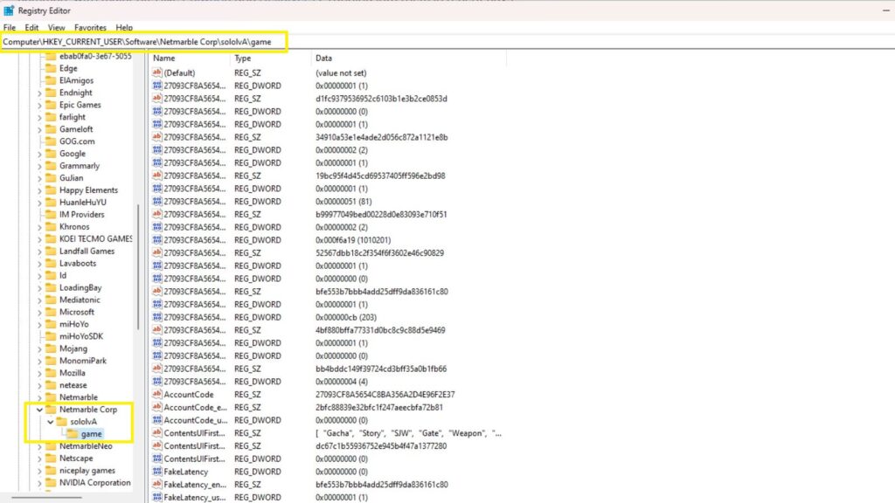Select the netease key
Image resolution: width=895 pixels, height=503 pixels.
click(x=73, y=385)
